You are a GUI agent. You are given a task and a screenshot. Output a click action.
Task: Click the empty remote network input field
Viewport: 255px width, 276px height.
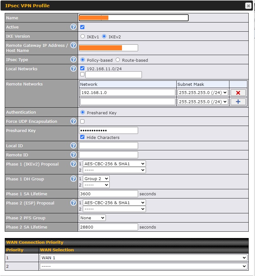click(128, 102)
